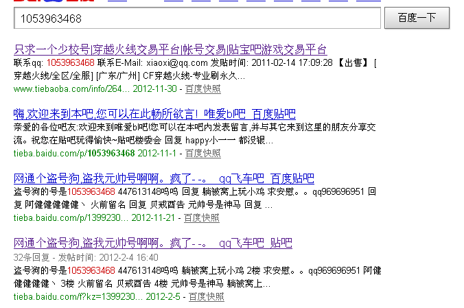Viewport: 464px width, 308px height.
Task: Open result 网通个盗号狗 qq飞车吧_贴吧
Action: click(152, 243)
